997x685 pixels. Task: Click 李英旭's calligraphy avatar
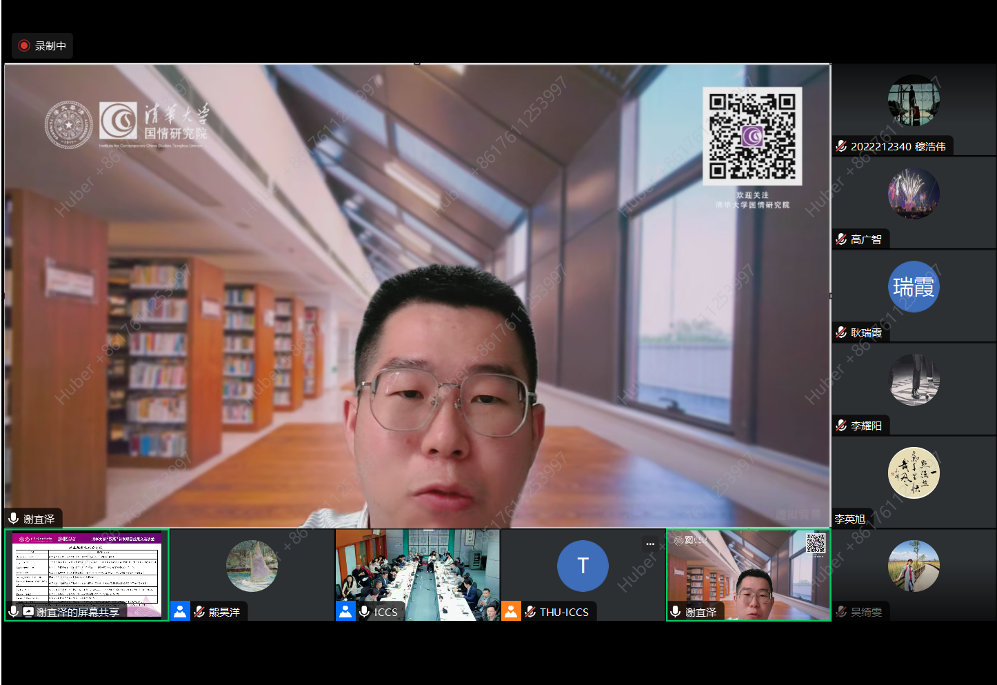[914, 473]
